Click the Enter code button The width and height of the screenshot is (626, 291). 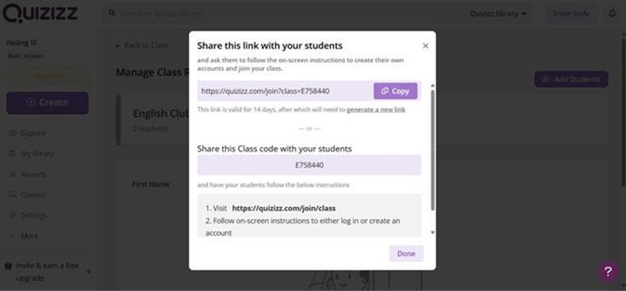click(571, 13)
